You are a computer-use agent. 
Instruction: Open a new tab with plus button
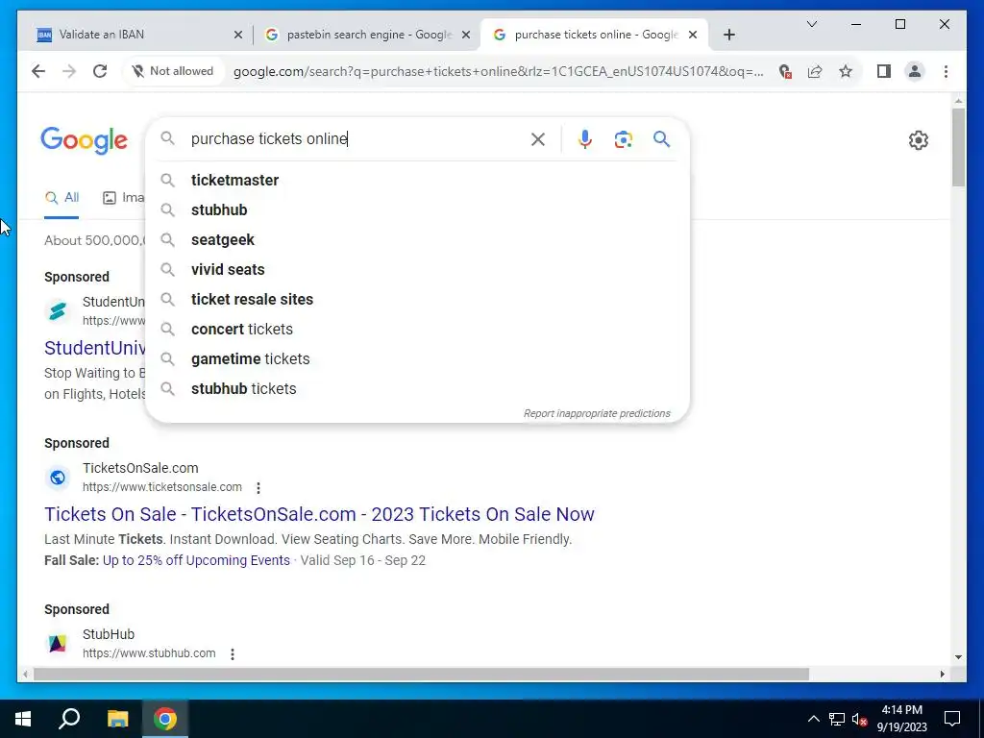pos(728,36)
